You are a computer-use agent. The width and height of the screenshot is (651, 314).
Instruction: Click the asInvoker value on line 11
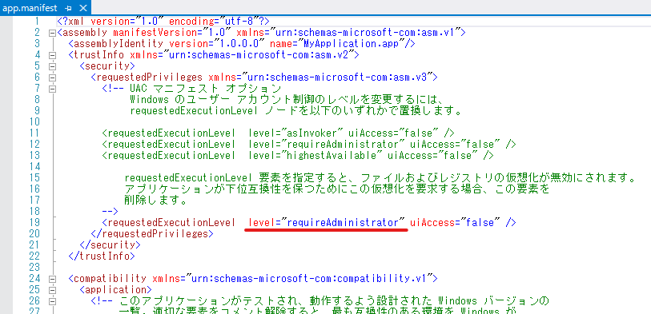[x=311, y=133]
